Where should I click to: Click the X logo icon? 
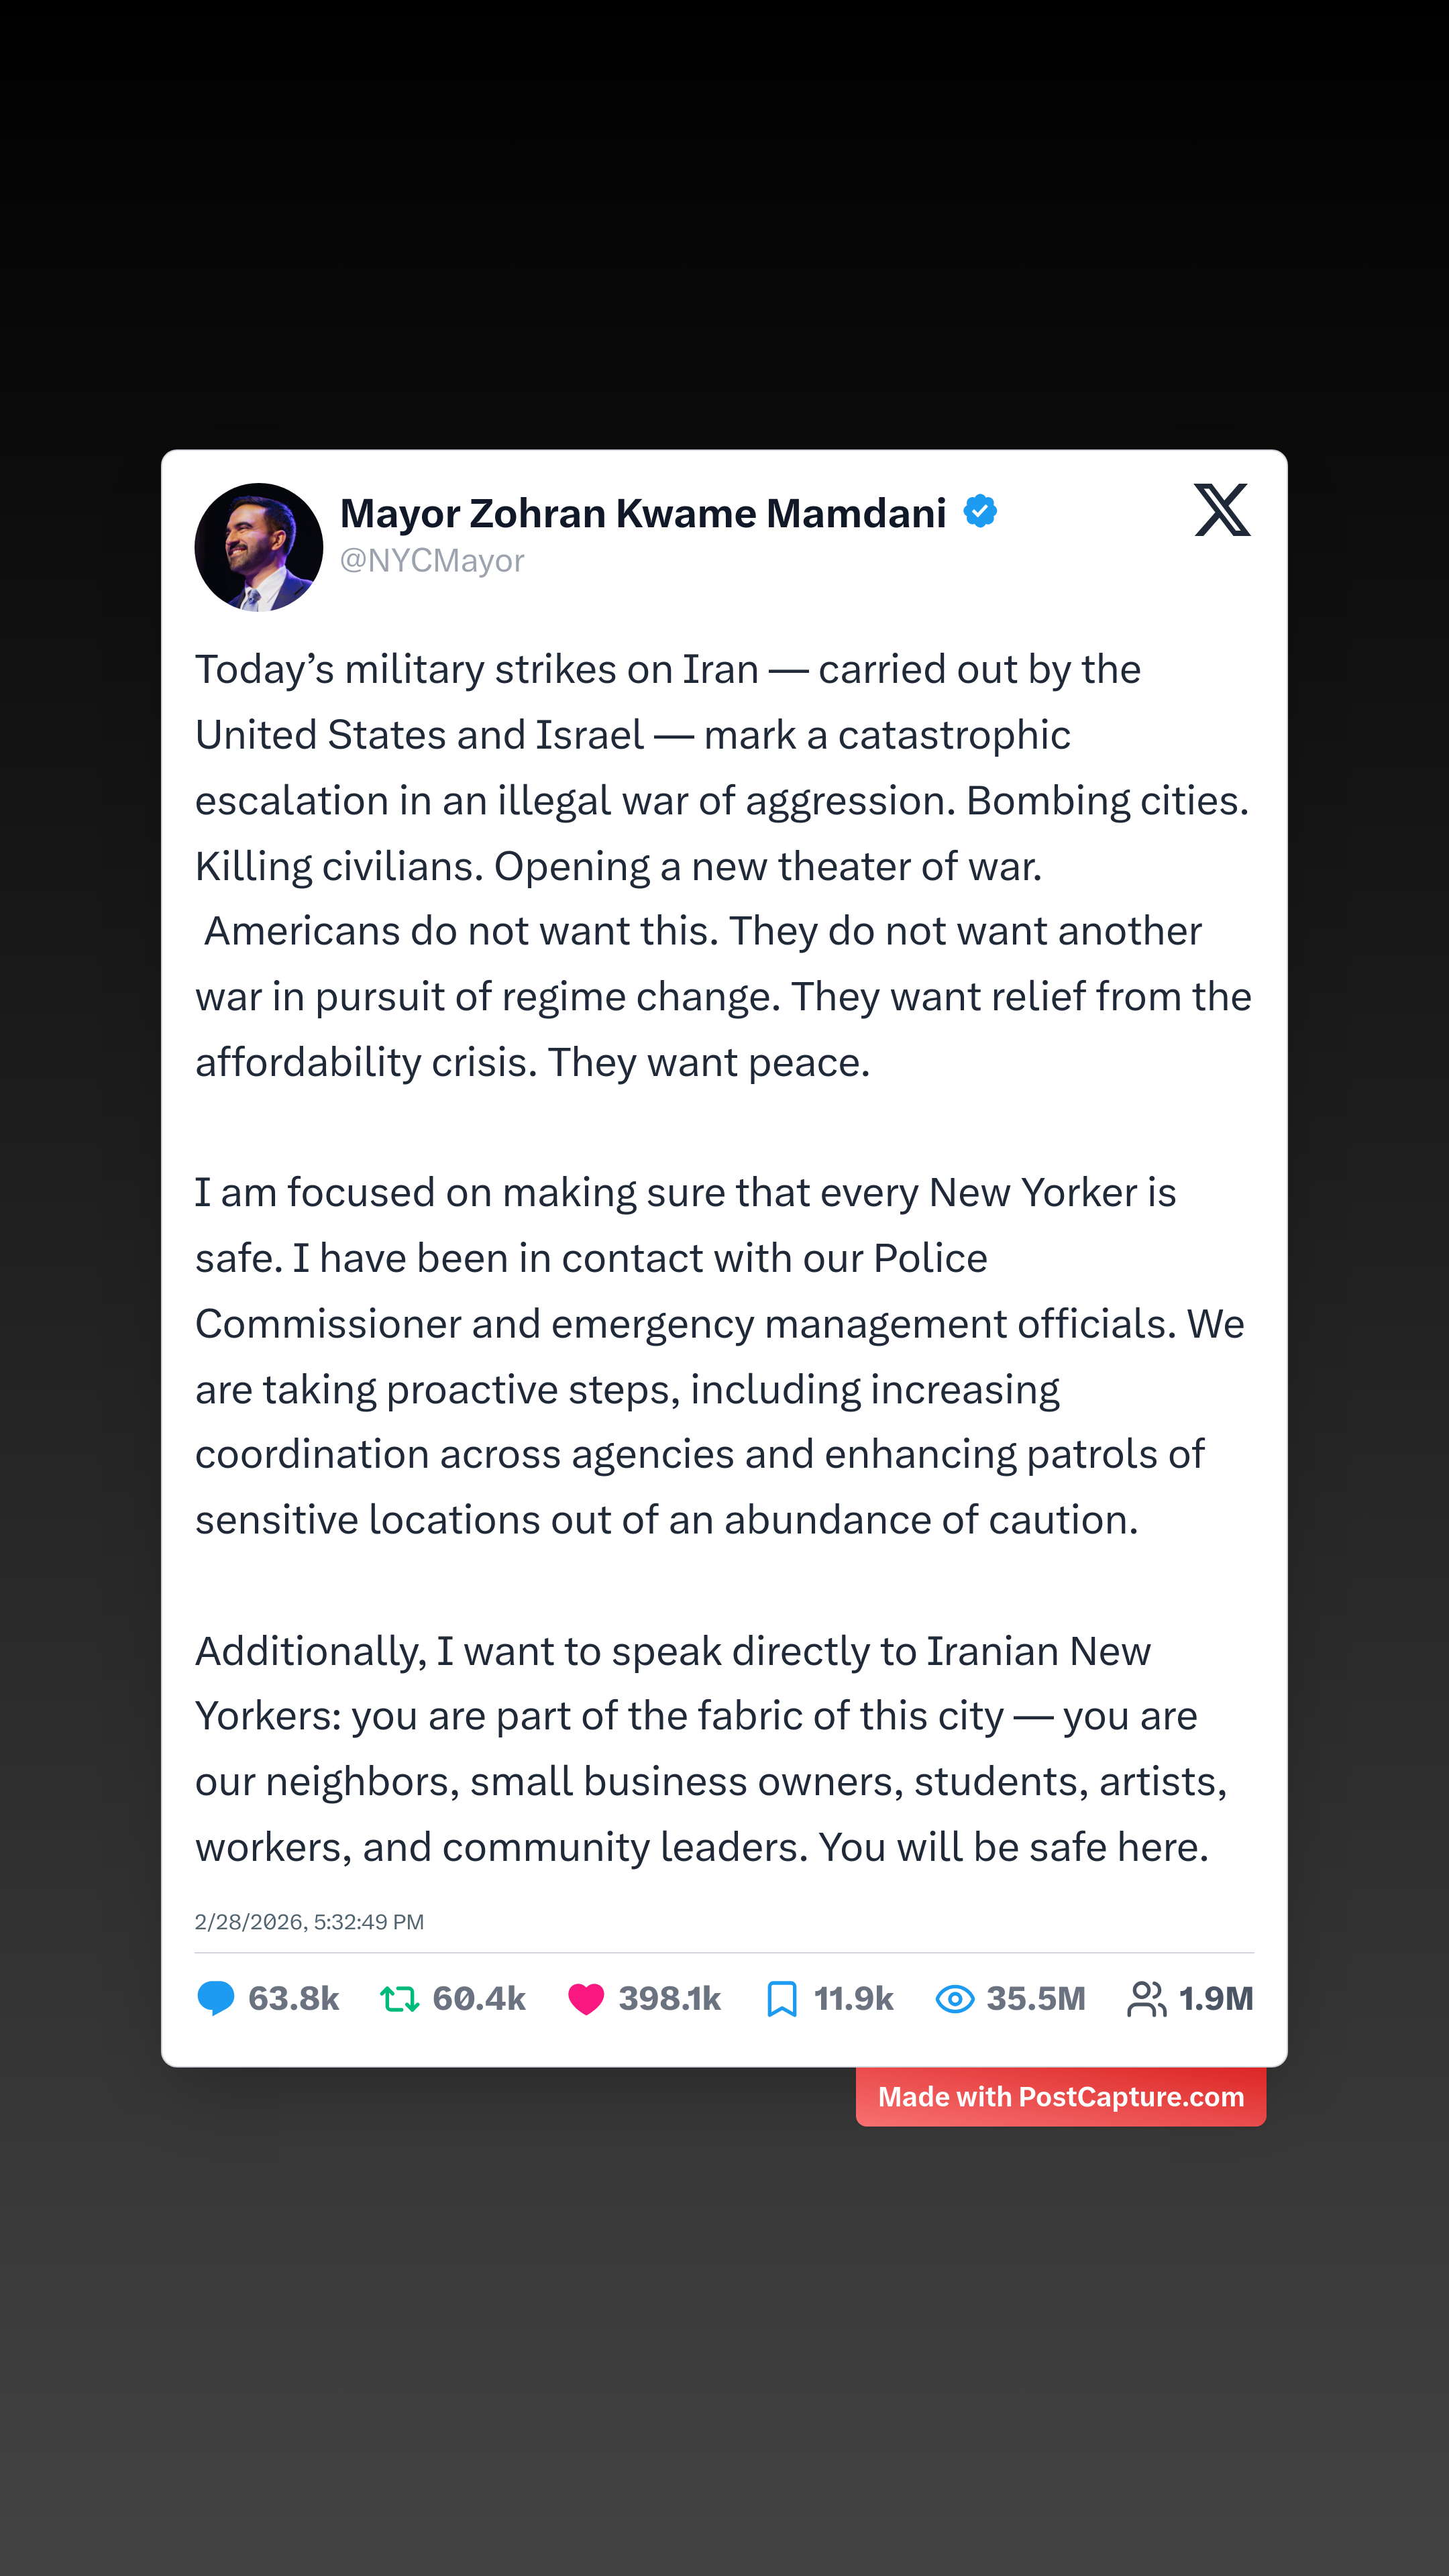1221,510
